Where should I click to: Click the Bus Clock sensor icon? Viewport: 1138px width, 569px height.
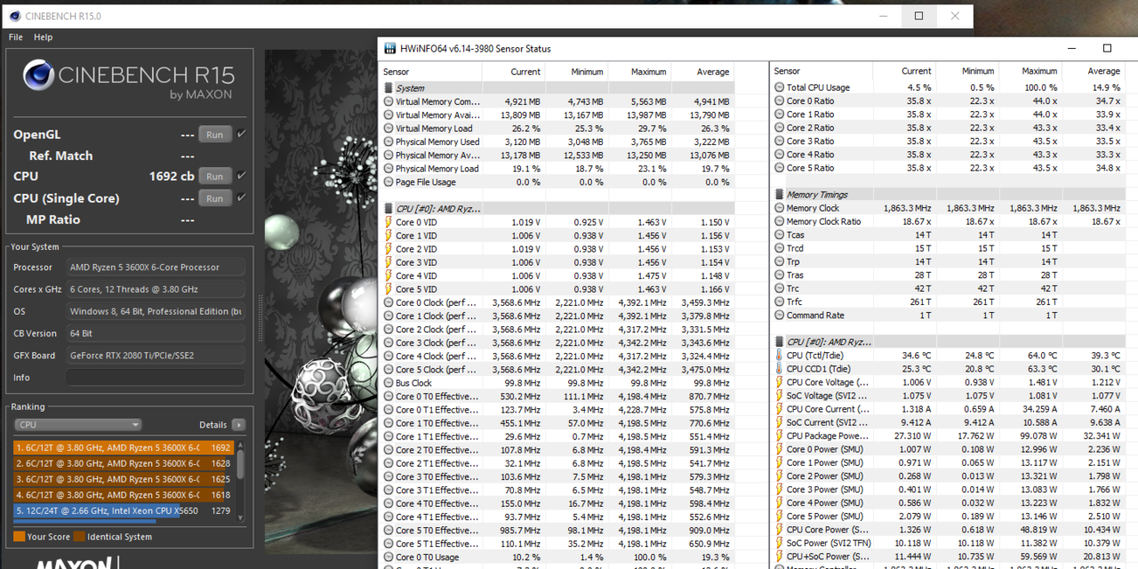(388, 383)
